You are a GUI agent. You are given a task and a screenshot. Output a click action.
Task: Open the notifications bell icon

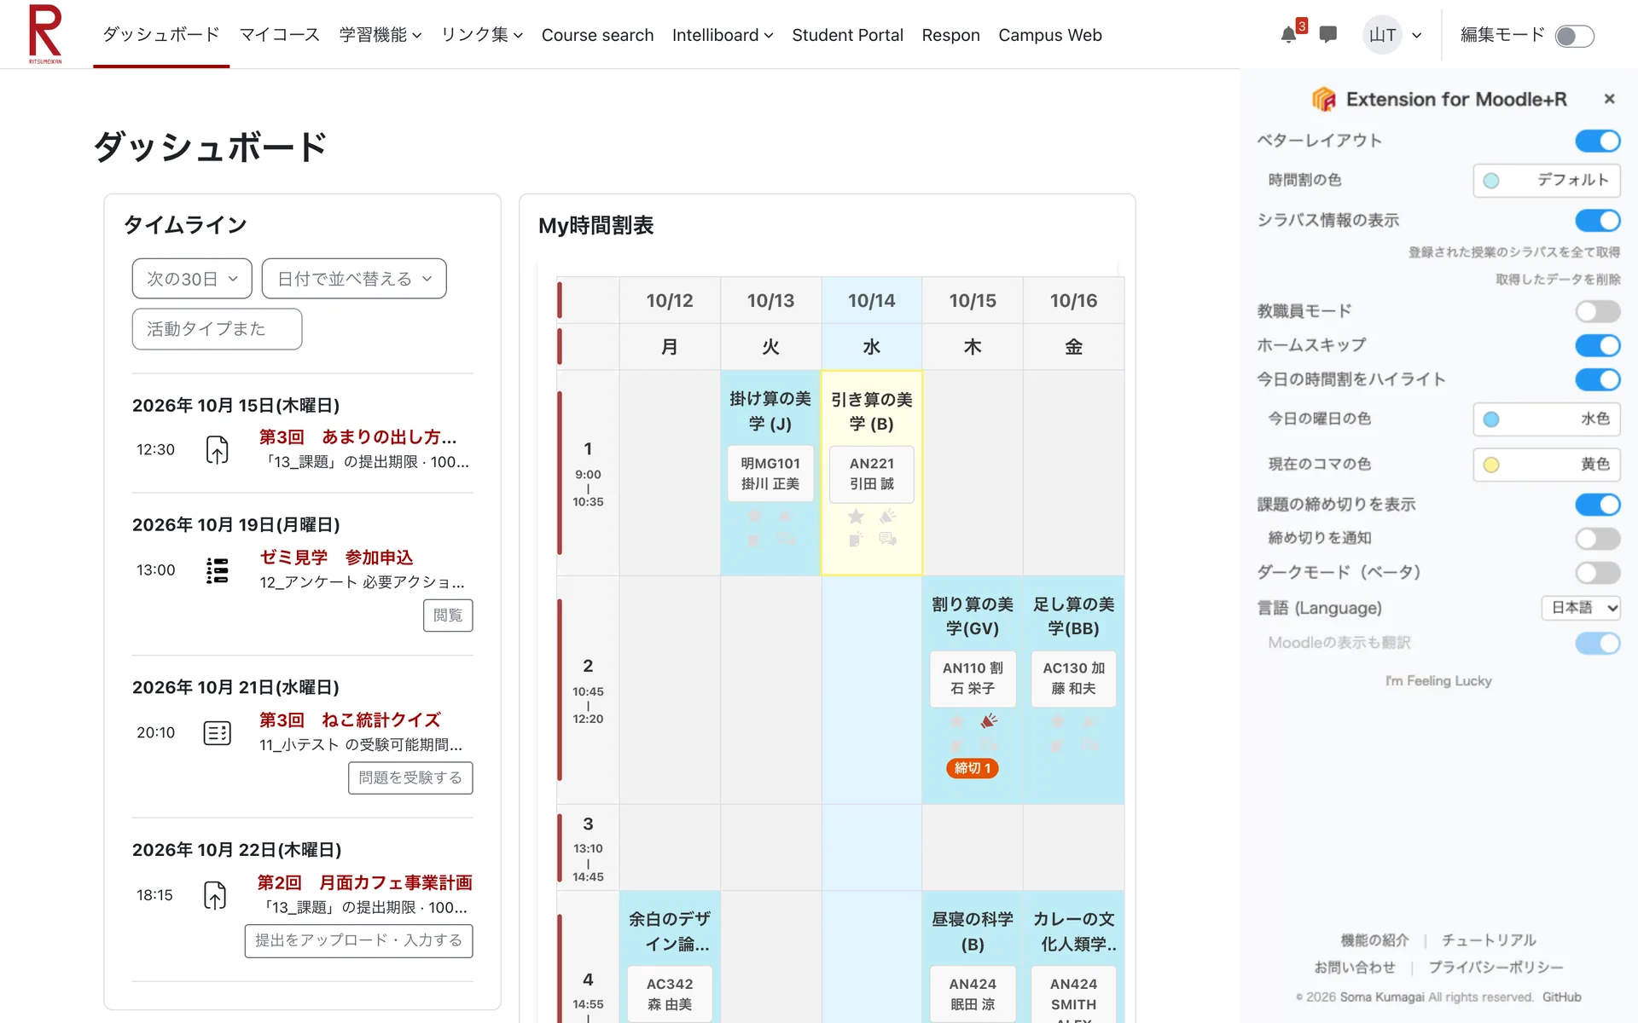(1288, 35)
